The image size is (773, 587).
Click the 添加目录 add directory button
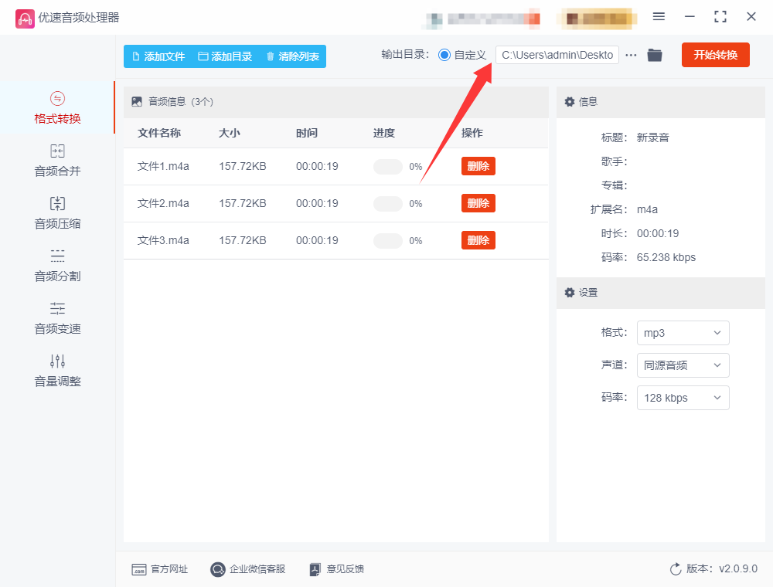(x=225, y=56)
